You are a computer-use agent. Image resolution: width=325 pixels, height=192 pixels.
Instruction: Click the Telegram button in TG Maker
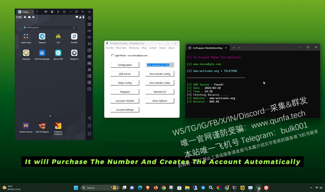125,92
